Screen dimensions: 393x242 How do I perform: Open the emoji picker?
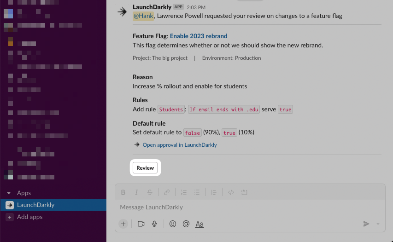(x=173, y=224)
